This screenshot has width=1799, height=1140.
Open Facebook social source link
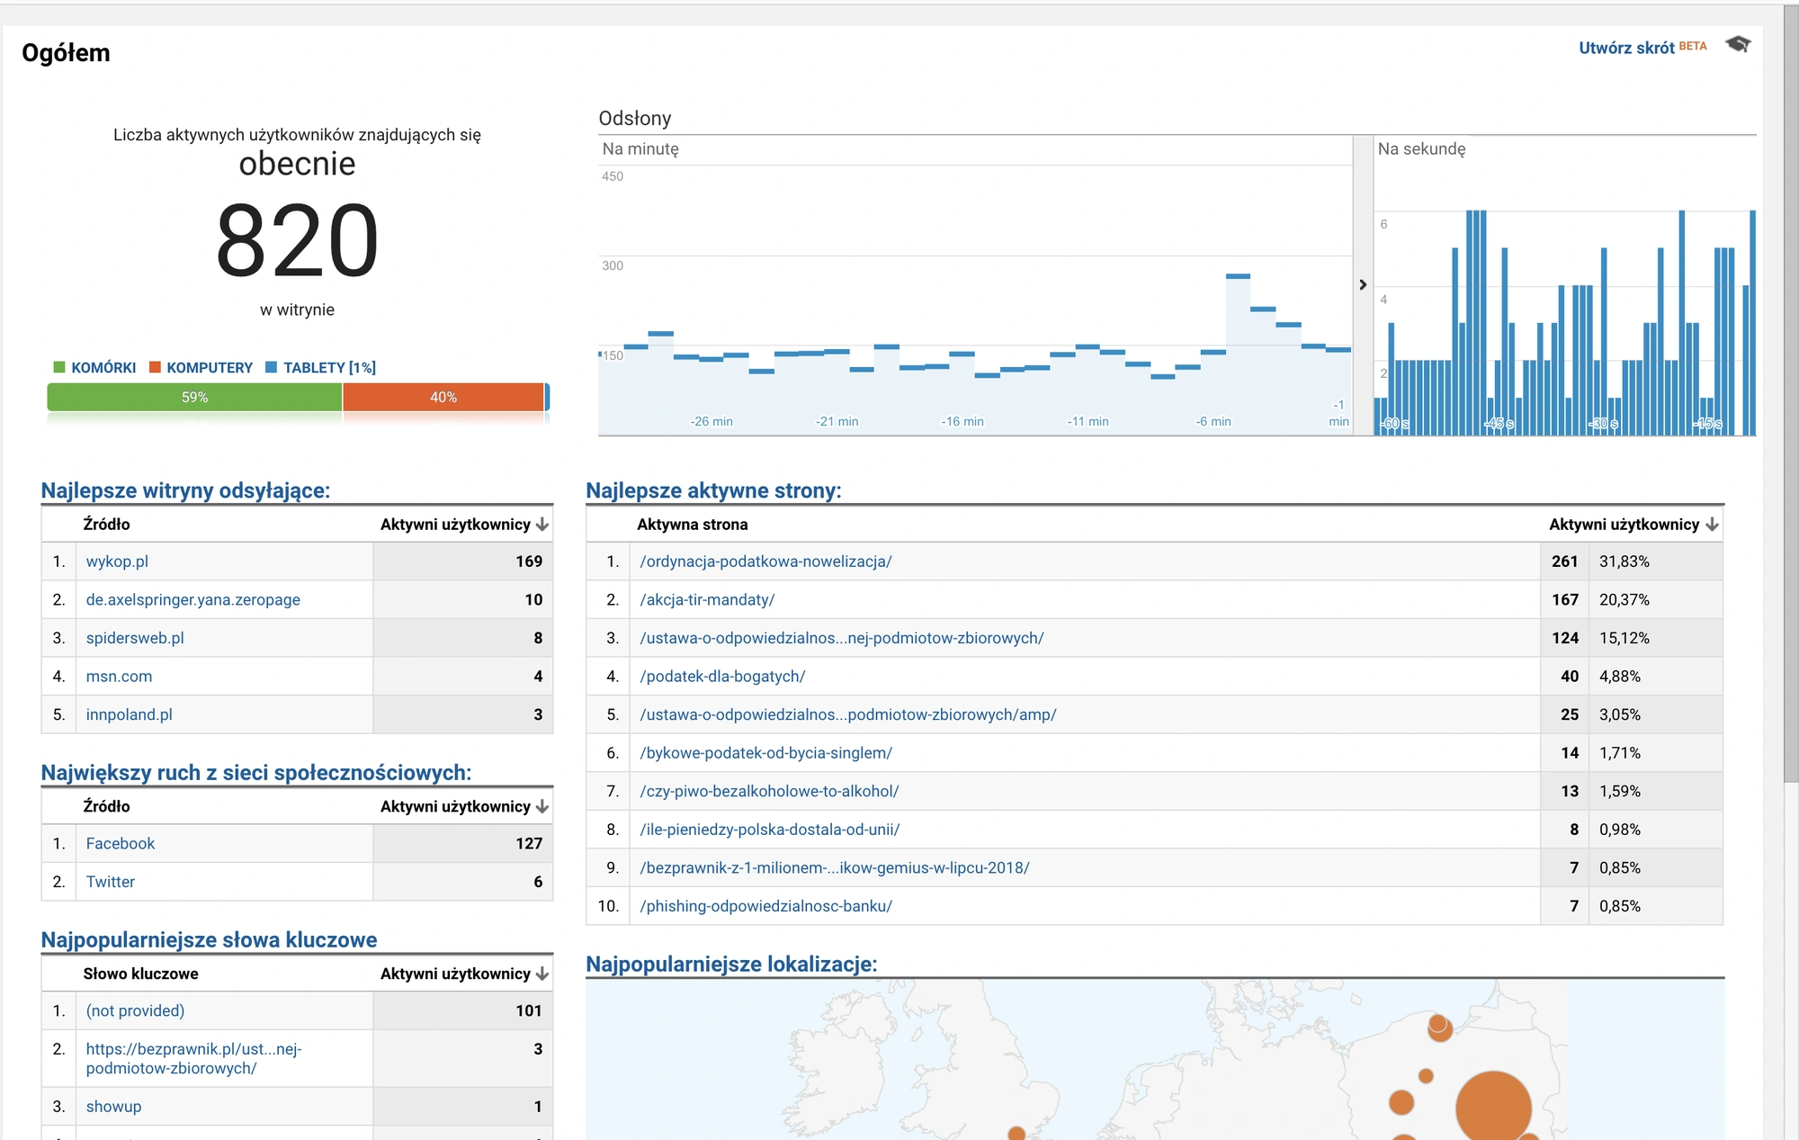(121, 844)
